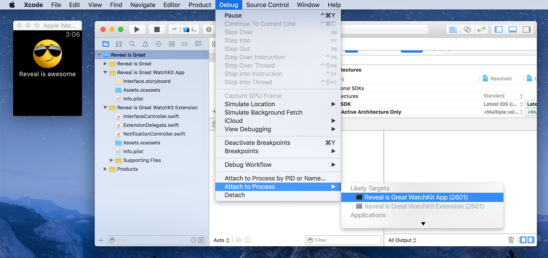Choose Deactivate Breakpoints
548x258 pixels.
[278, 143]
